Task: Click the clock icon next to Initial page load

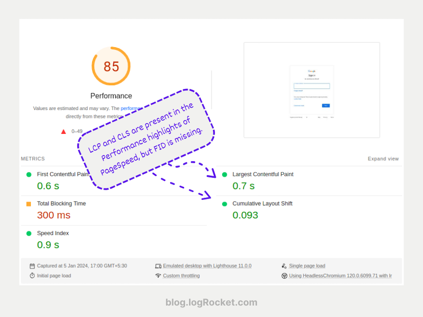Action: (32, 275)
